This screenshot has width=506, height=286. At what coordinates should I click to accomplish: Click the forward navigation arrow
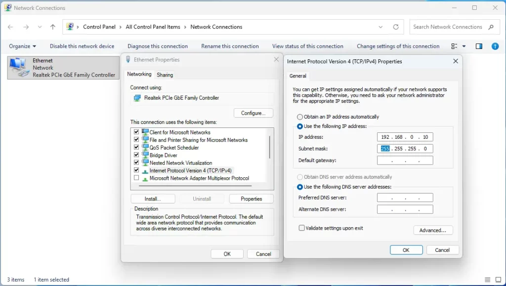point(26,27)
